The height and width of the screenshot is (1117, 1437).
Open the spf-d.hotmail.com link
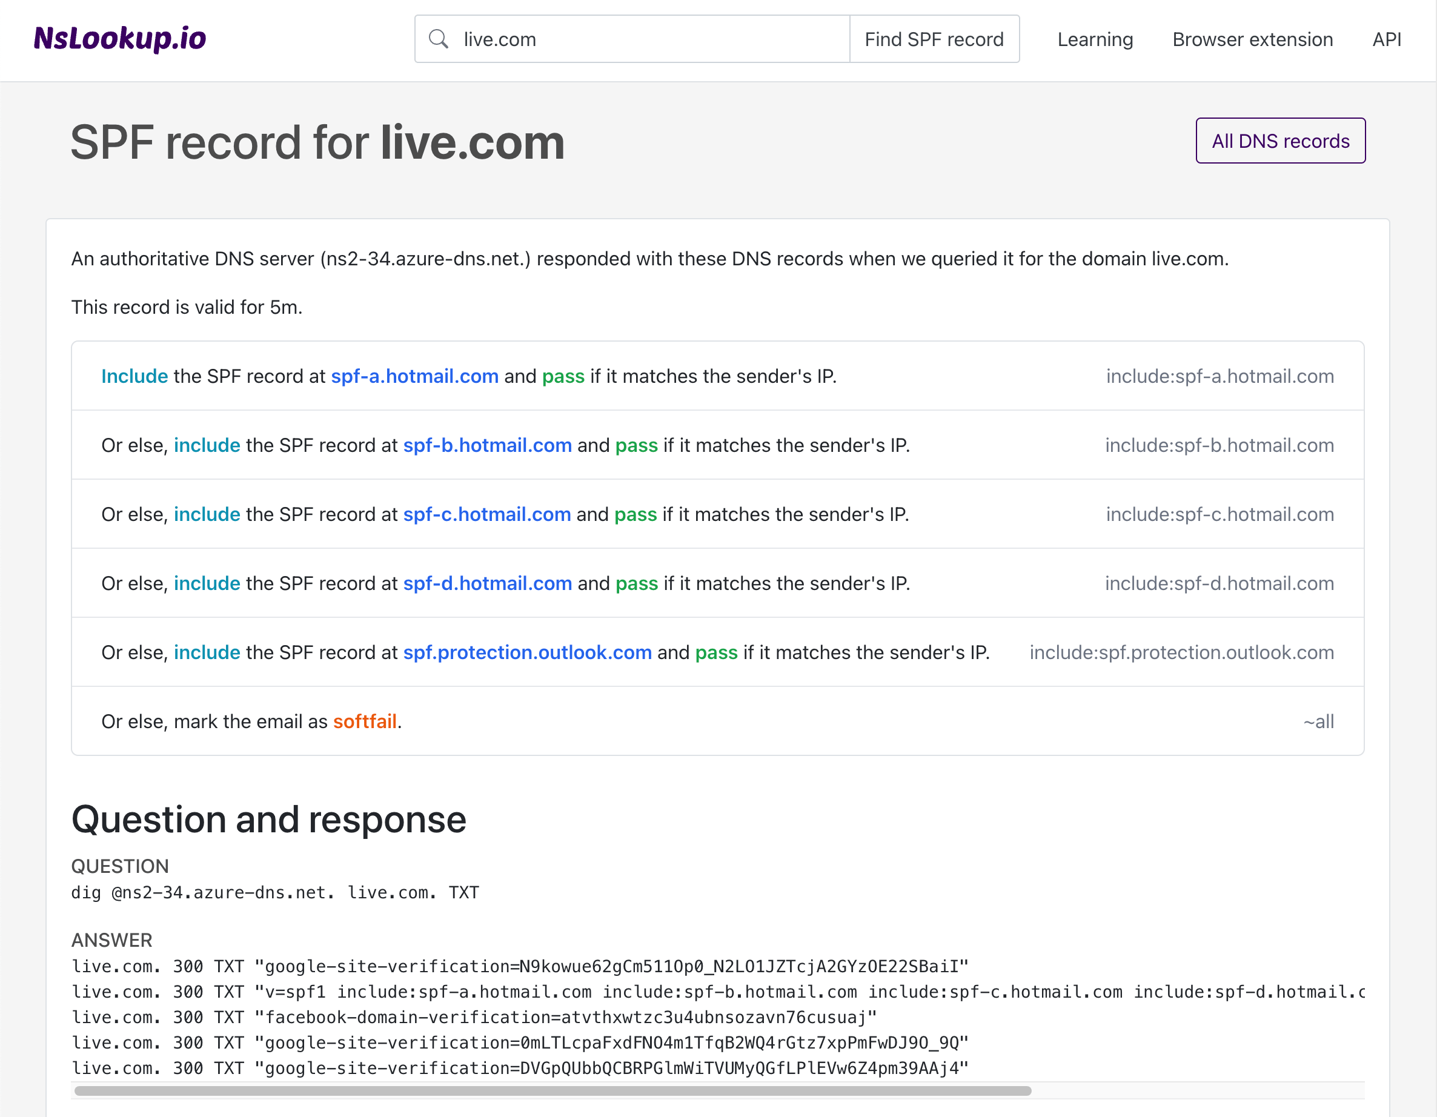(x=487, y=583)
